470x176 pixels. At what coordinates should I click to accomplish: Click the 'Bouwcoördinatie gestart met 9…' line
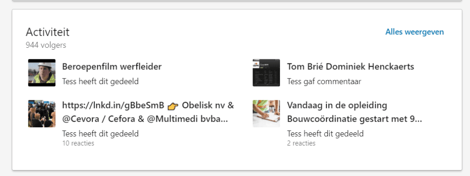(355, 119)
